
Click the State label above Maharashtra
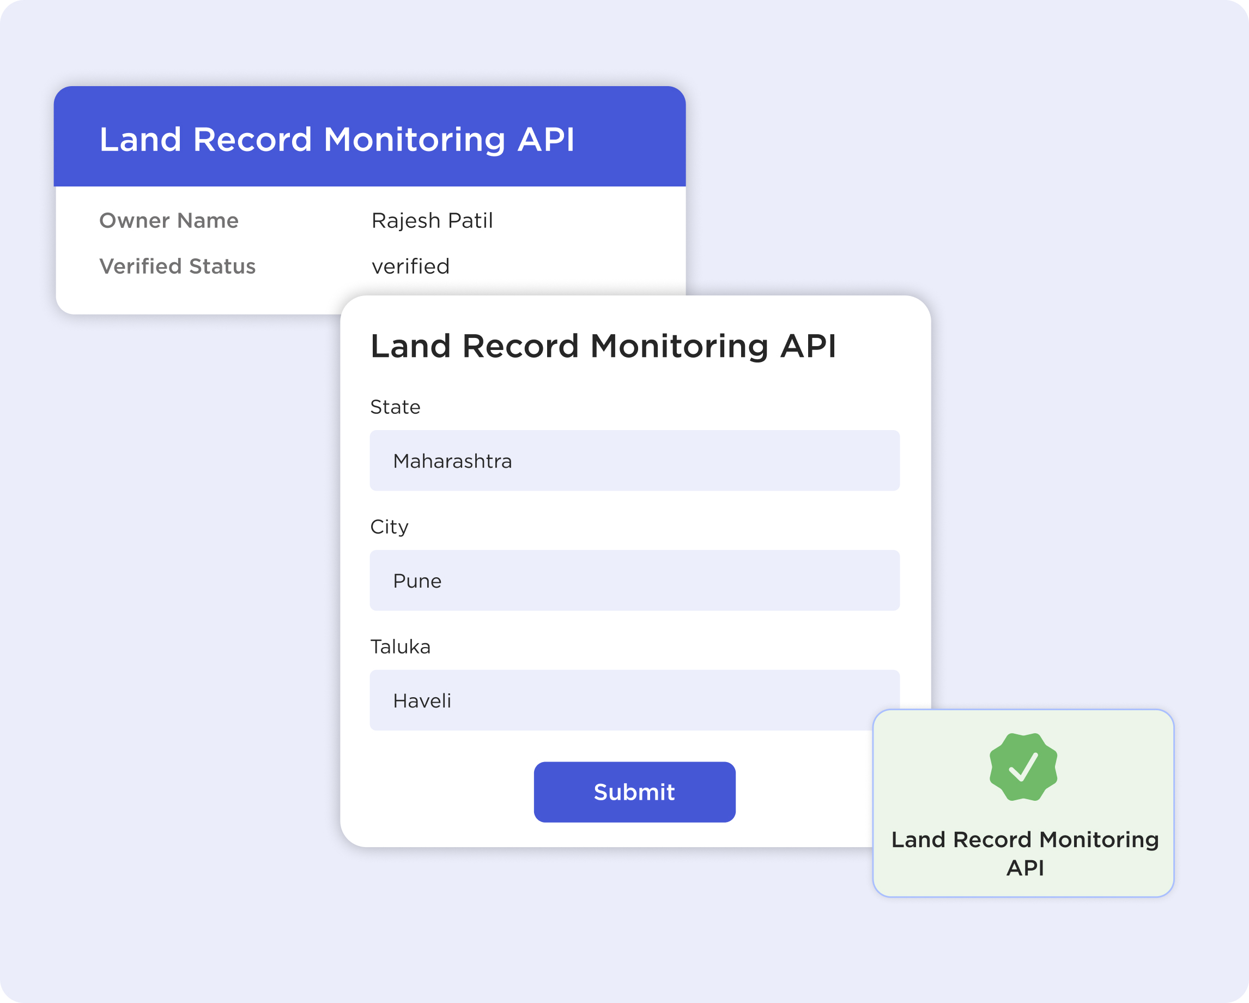395,407
